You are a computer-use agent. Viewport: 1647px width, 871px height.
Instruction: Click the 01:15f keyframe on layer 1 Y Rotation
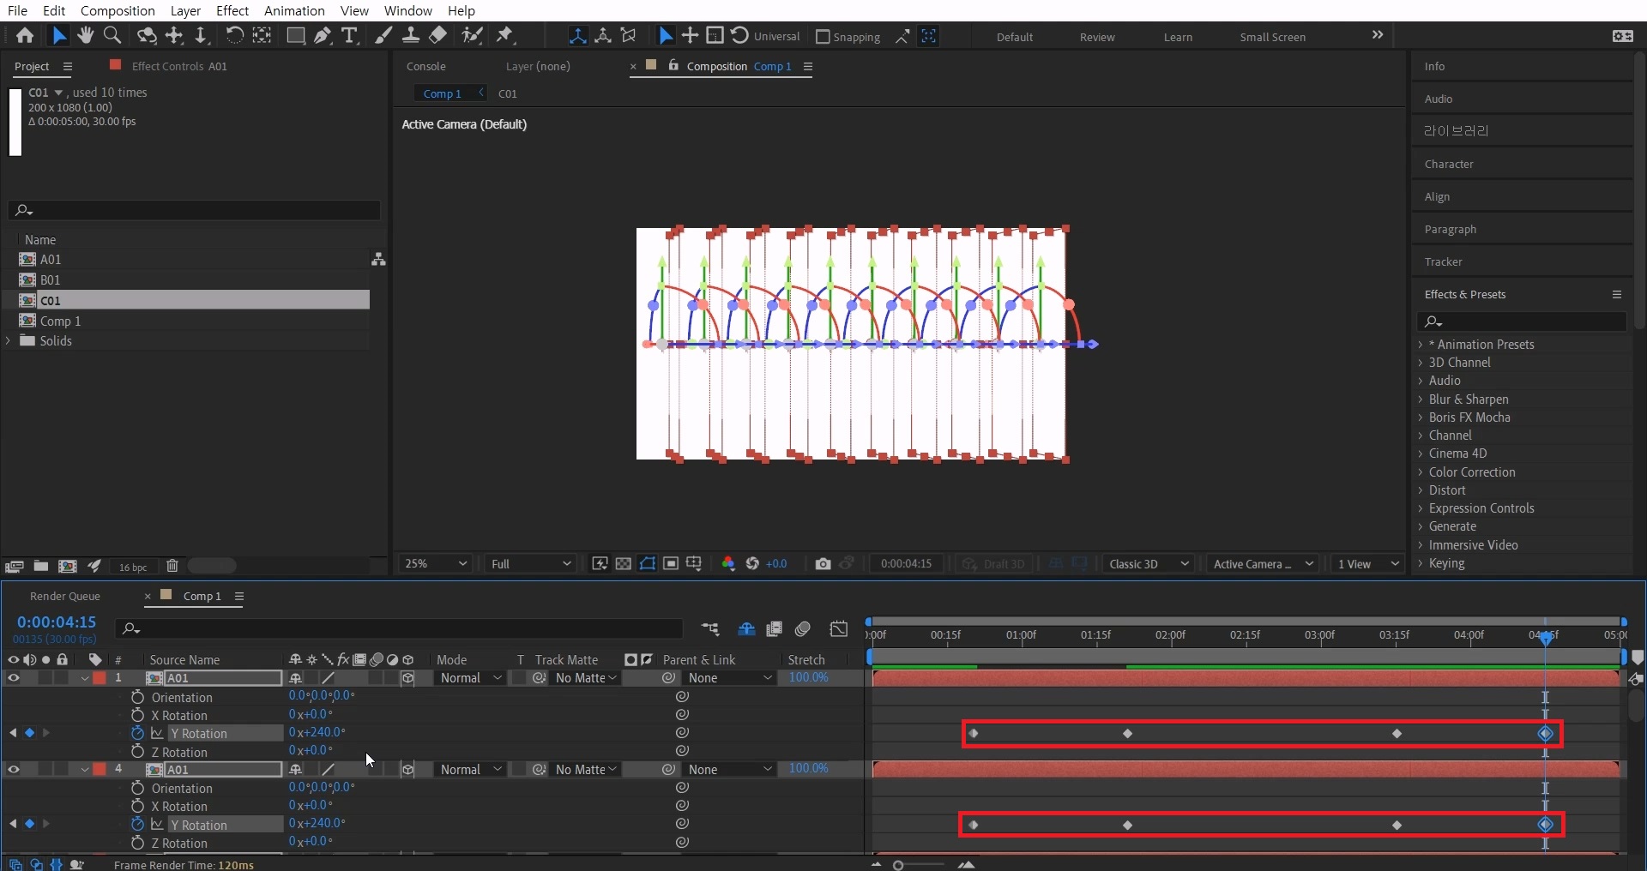[1128, 733]
